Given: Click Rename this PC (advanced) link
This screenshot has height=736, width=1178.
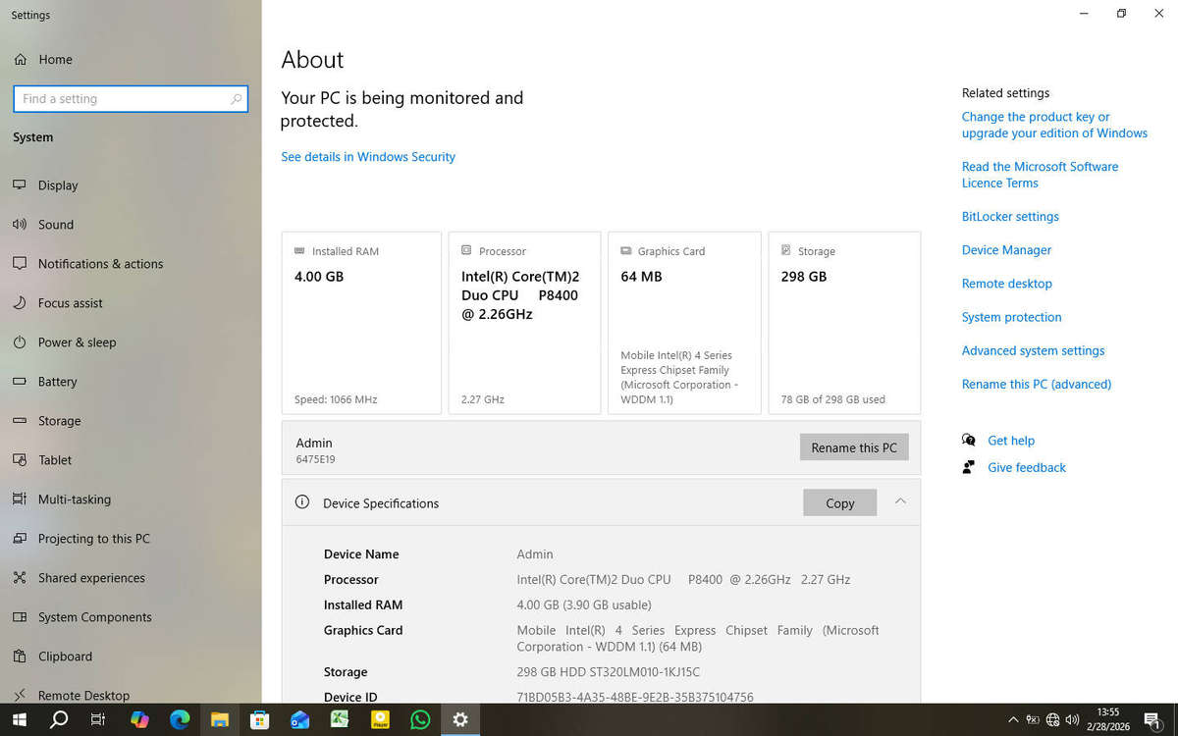Looking at the screenshot, I should pos(1037,384).
